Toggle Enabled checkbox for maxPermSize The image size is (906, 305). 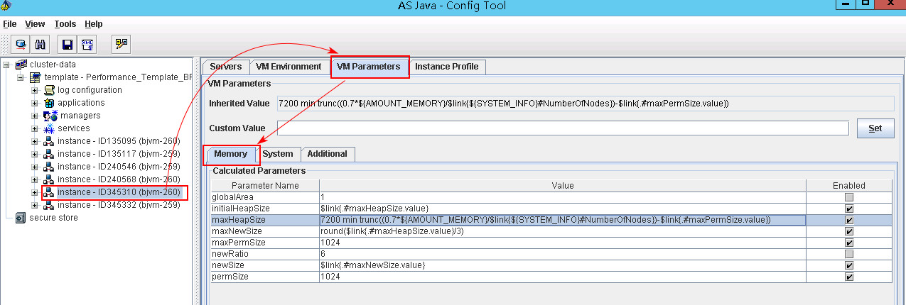pyautogui.click(x=849, y=243)
